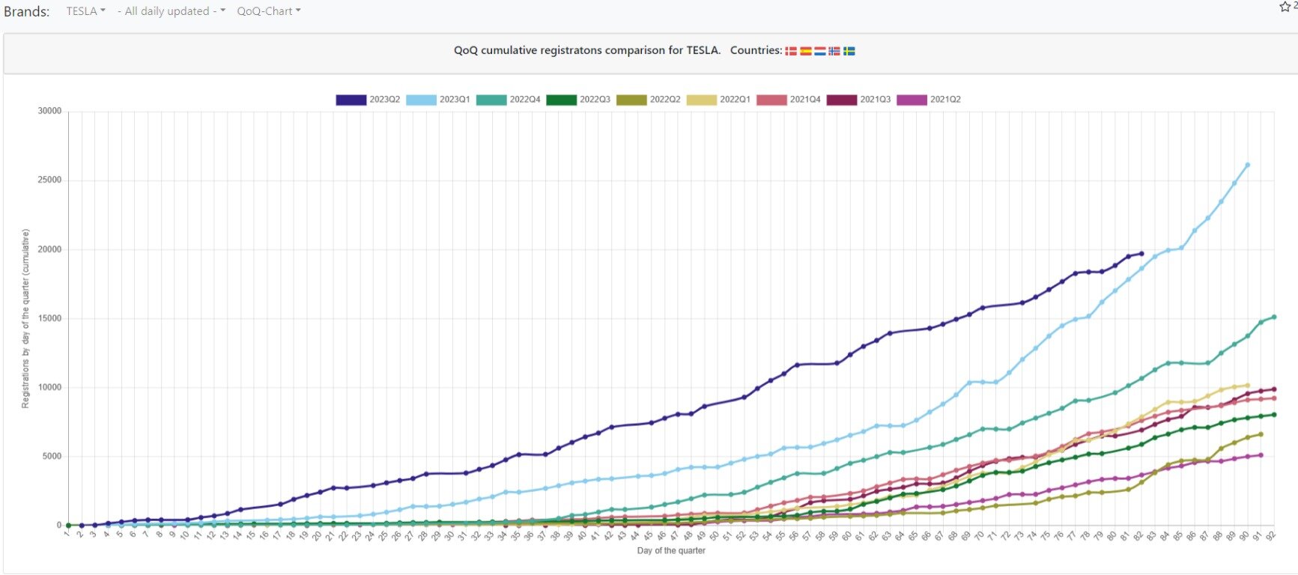
Task: Click the star favorite icon
Action: (1284, 7)
